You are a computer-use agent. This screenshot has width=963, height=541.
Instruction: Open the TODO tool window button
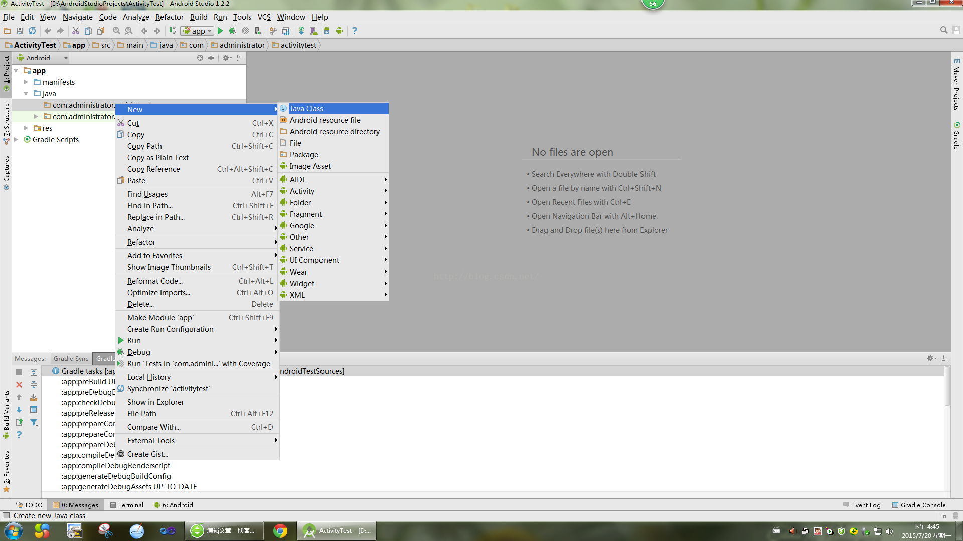[29, 505]
